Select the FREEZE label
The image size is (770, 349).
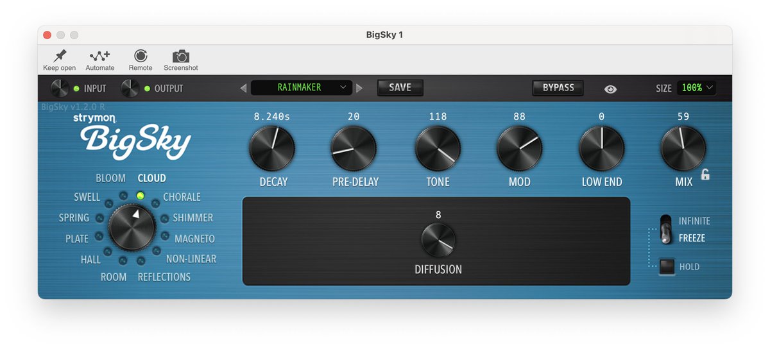coord(692,238)
